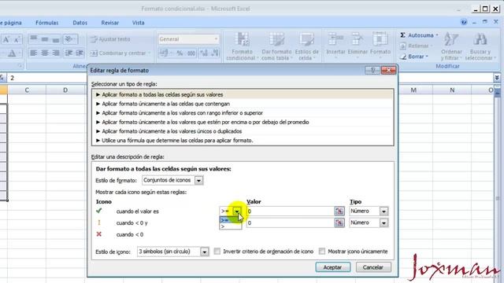
Task: Check Mostrar icono únicamente
Action: tap(322, 252)
